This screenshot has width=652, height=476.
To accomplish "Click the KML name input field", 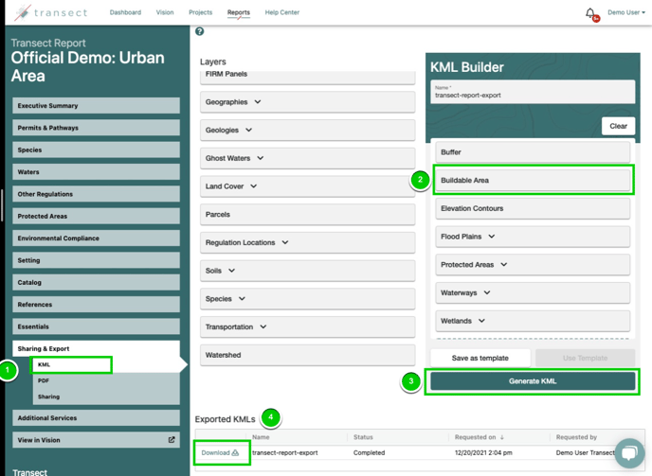I will (x=533, y=92).
